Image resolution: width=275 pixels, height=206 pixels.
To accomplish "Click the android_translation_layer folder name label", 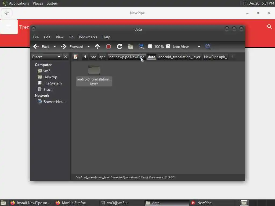I will tap(94, 82).
